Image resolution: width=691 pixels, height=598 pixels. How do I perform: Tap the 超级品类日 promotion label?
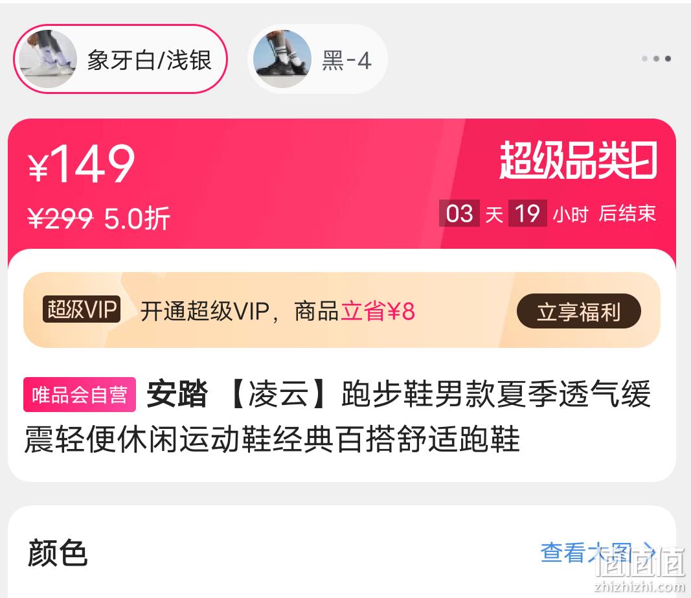578,160
